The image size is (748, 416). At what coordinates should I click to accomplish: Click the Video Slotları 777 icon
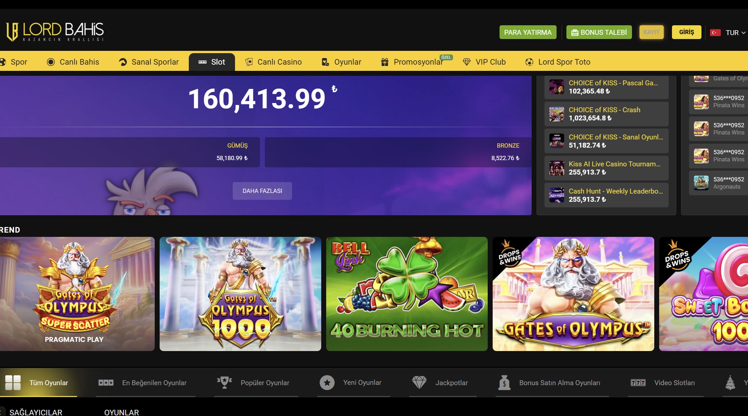coord(638,383)
